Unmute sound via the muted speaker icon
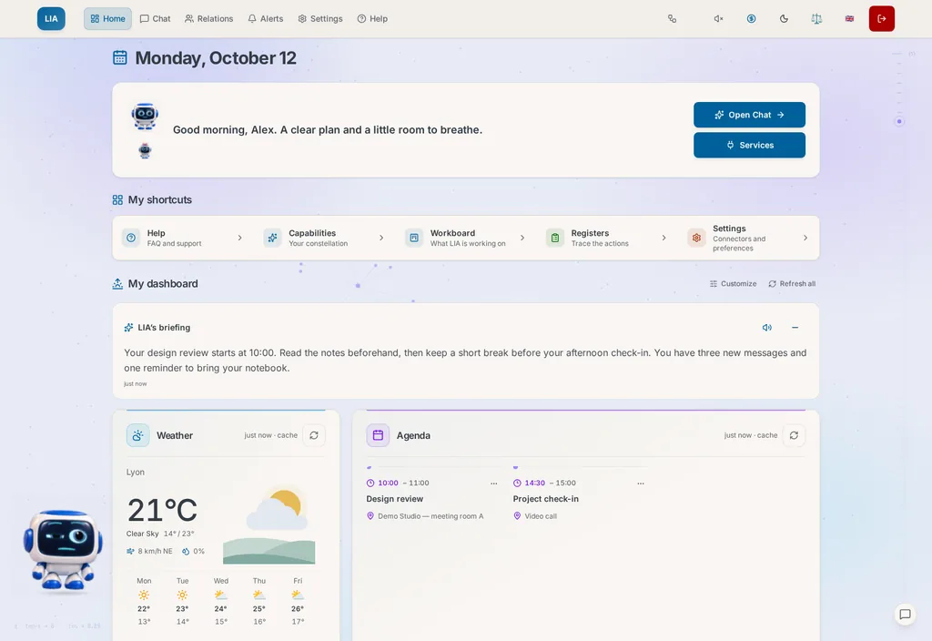Screen dimensions: 932x641 point(718,18)
